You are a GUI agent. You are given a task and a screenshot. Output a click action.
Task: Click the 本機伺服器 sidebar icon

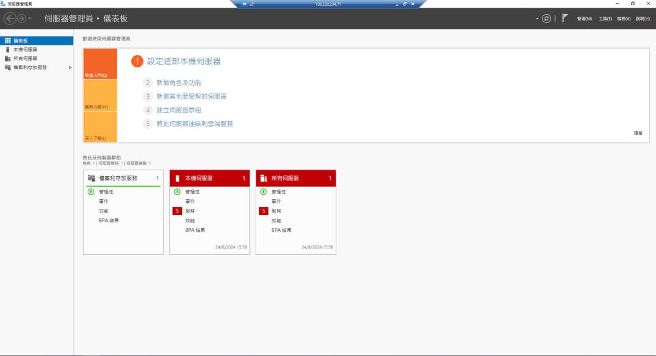pos(8,49)
